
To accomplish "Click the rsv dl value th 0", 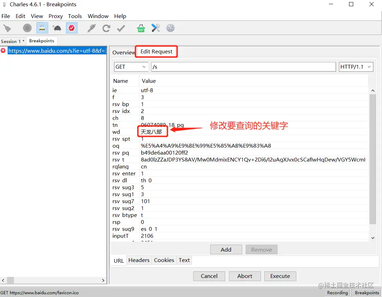I will point(146,181).
